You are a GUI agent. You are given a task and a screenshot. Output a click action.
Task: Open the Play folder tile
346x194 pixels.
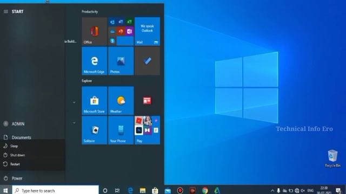(147, 130)
